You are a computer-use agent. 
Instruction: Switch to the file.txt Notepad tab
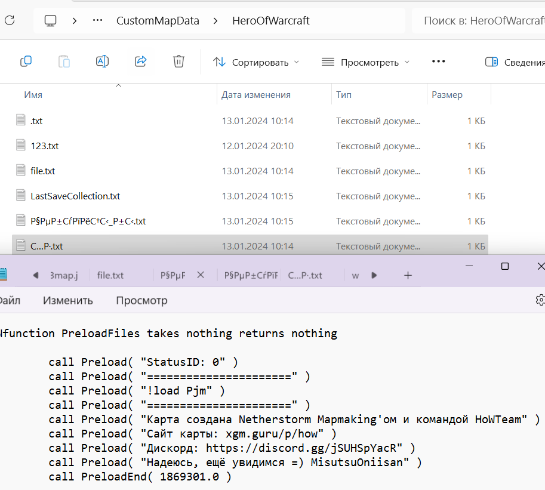tap(110, 275)
